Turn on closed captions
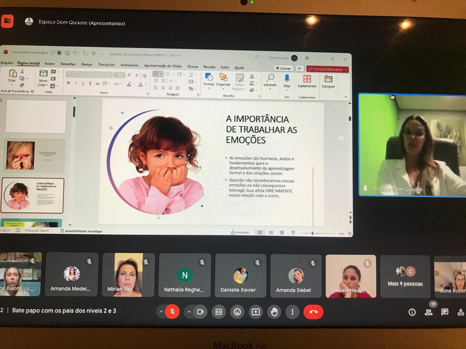 pos(219,312)
